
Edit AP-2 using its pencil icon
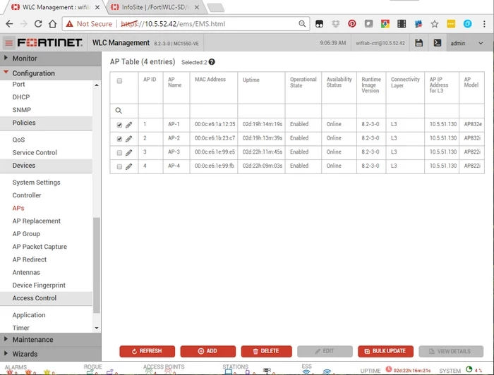[x=129, y=139]
